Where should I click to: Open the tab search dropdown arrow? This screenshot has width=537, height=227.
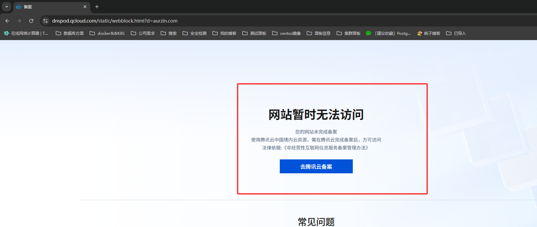[x=7, y=7]
